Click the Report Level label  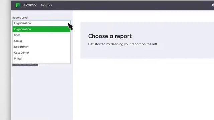coord(20,18)
